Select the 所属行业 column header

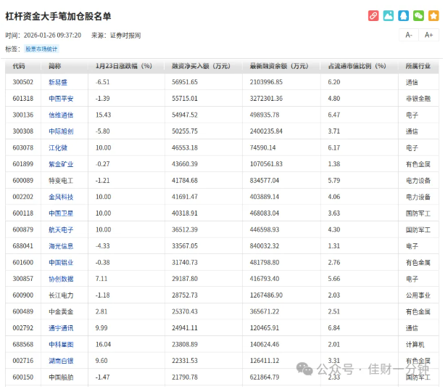pos(418,66)
